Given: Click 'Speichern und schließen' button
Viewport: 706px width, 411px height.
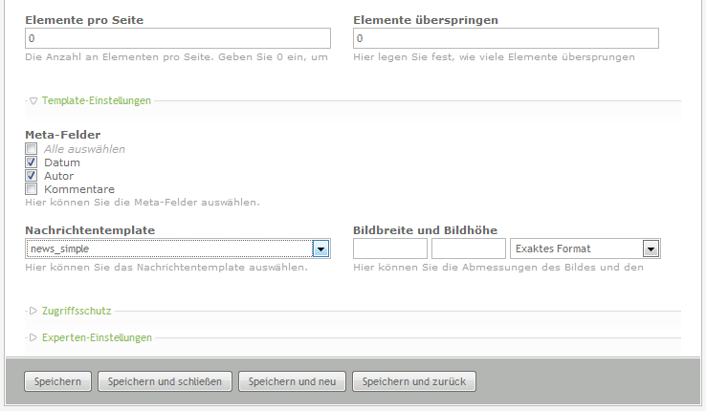Looking at the screenshot, I should click(165, 382).
